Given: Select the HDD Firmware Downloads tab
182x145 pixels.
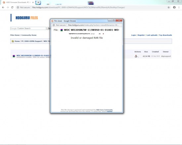Looking at the screenshot, I should [18, 2].
